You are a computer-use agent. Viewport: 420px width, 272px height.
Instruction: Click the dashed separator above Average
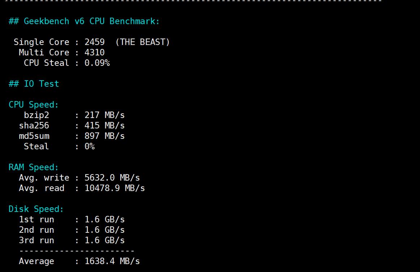tap(76, 251)
